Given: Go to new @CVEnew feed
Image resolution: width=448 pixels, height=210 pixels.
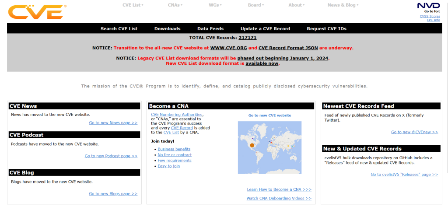Looking at the screenshot, I should [414, 132].
